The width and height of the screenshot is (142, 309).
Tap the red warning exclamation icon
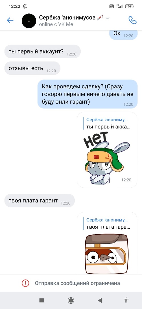(x=25, y=283)
